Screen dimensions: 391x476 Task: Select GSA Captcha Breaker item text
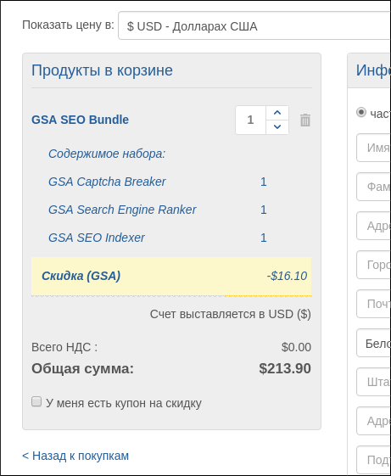[x=107, y=182]
